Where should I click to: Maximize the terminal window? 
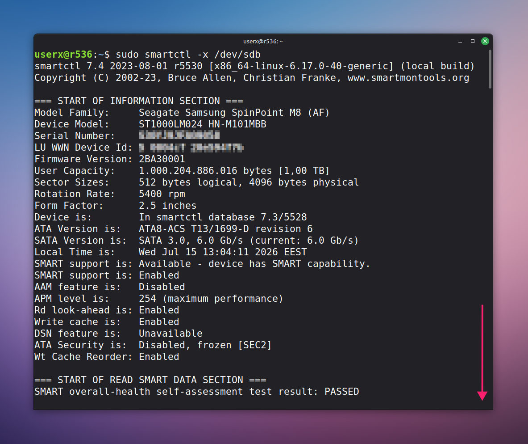473,41
